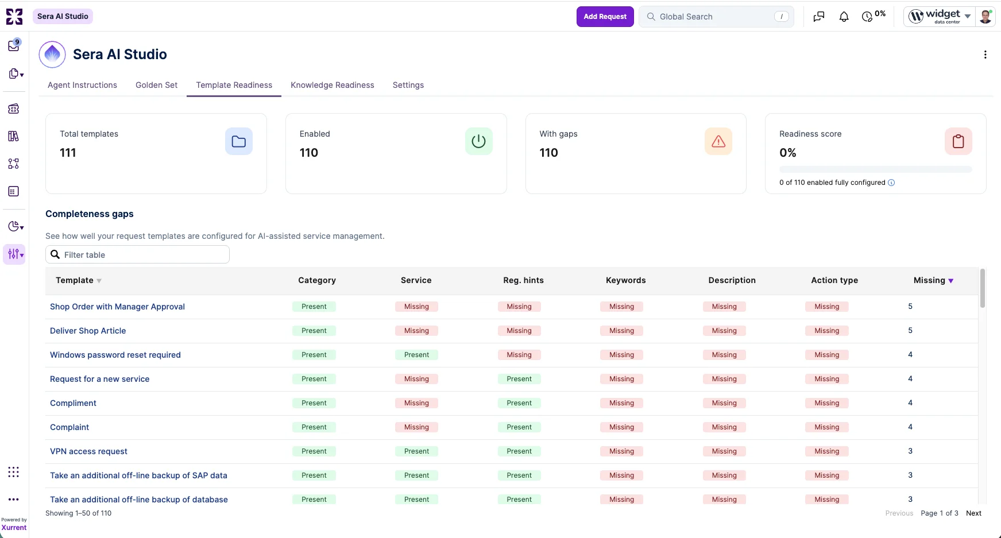Screen dimensions: 1001x538
Task: Sort table by Template column
Action: click(79, 280)
